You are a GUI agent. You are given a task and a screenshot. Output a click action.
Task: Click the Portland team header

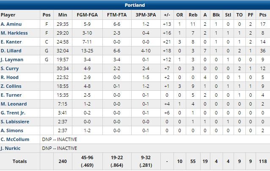click(x=135, y=5)
